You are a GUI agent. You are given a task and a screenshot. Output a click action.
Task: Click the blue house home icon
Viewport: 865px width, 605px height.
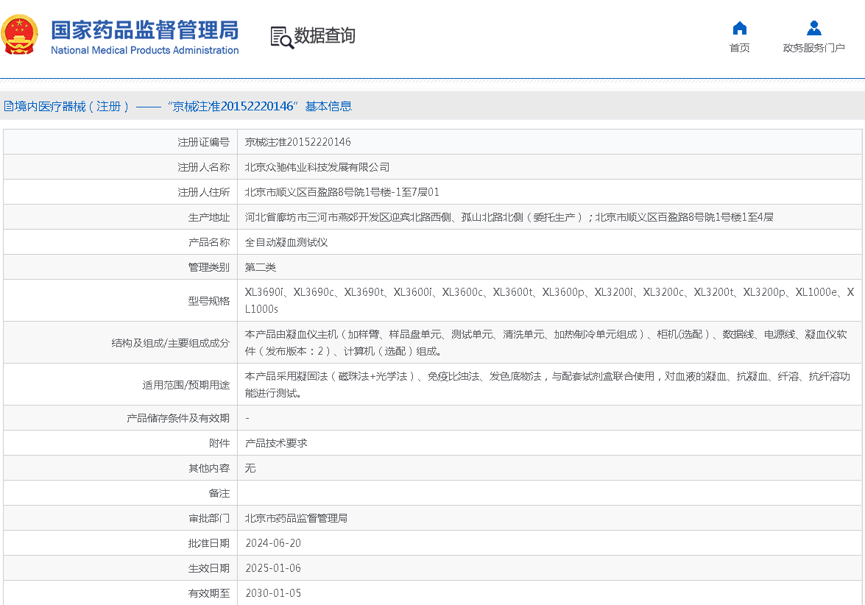coord(739,28)
